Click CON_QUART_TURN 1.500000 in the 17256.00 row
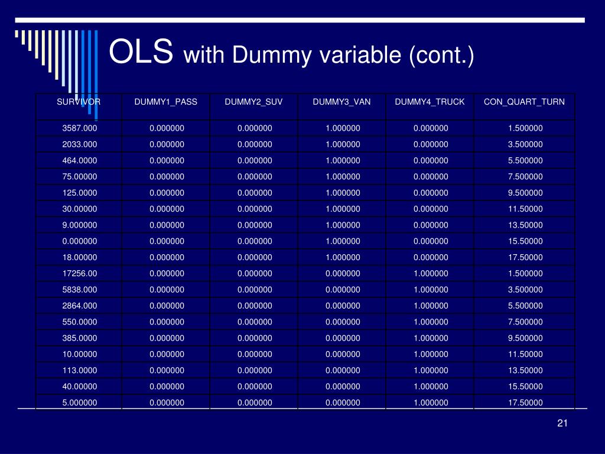Image resolution: width=605 pixels, height=454 pixels. tap(525, 274)
